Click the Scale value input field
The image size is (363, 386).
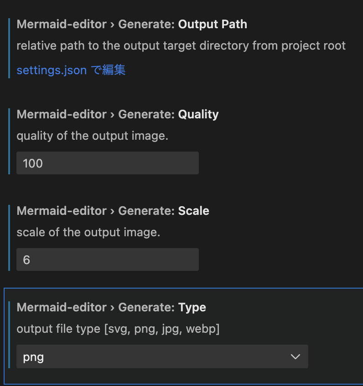pyautogui.click(x=107, y=259)
